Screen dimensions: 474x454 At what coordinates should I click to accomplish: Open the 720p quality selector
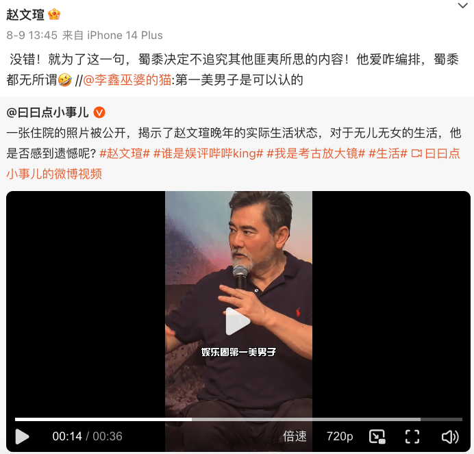coord(340,436)
